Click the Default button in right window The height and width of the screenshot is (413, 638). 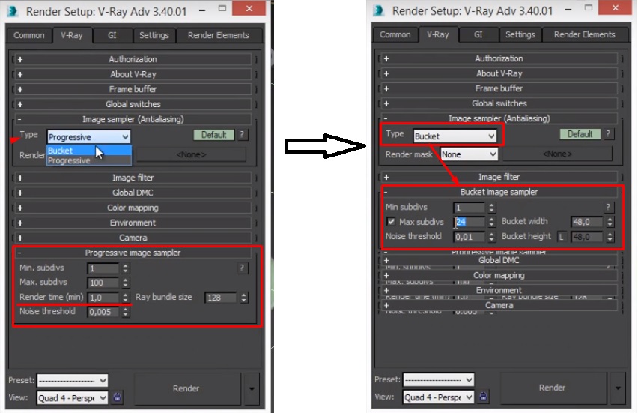point(580,134)
